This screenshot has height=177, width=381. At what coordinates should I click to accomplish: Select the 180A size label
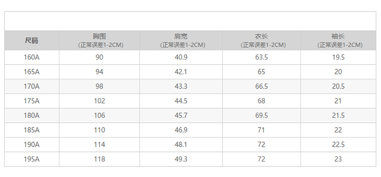point(31,115)
